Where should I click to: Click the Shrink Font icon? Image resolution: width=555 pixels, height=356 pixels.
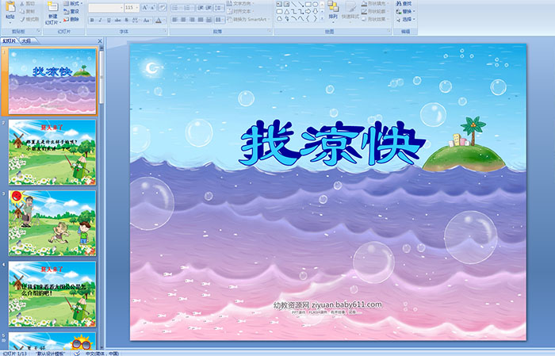pos(153,7)
